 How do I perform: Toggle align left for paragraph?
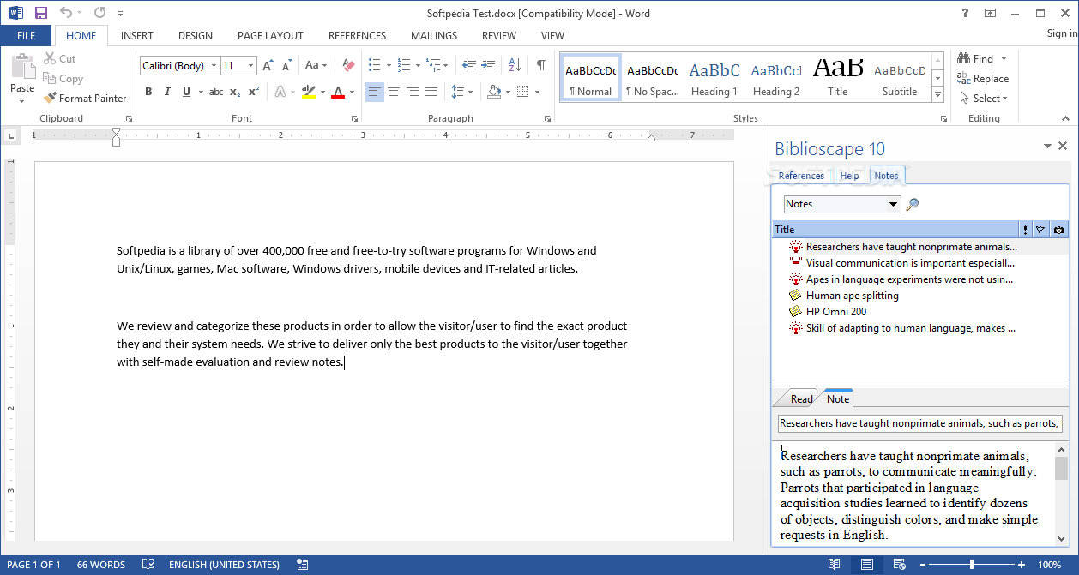[x=375, y=92]
